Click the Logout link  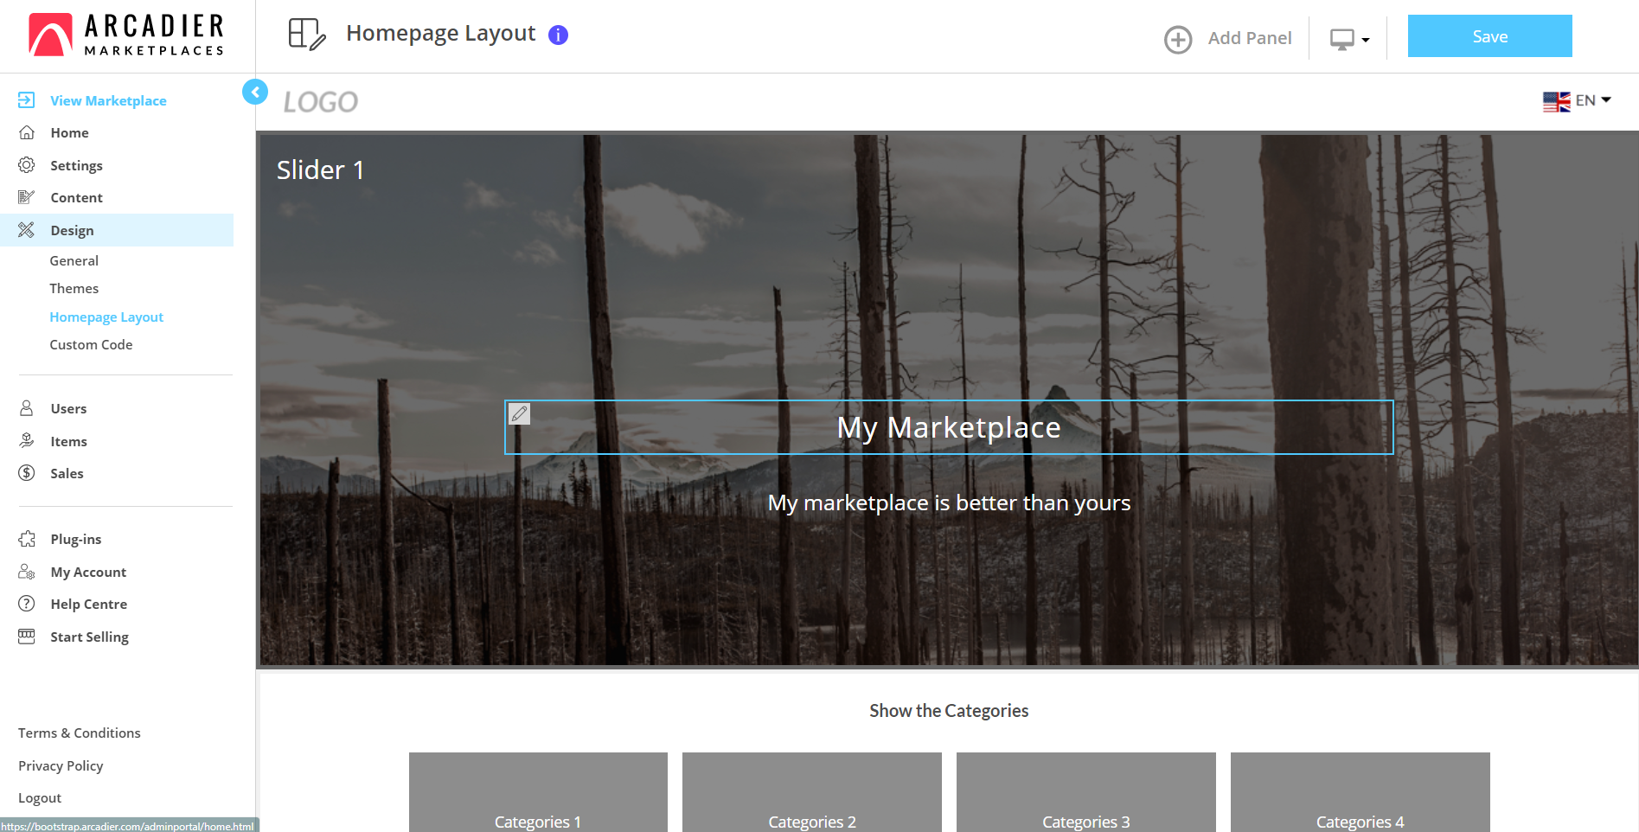(40, 797)
